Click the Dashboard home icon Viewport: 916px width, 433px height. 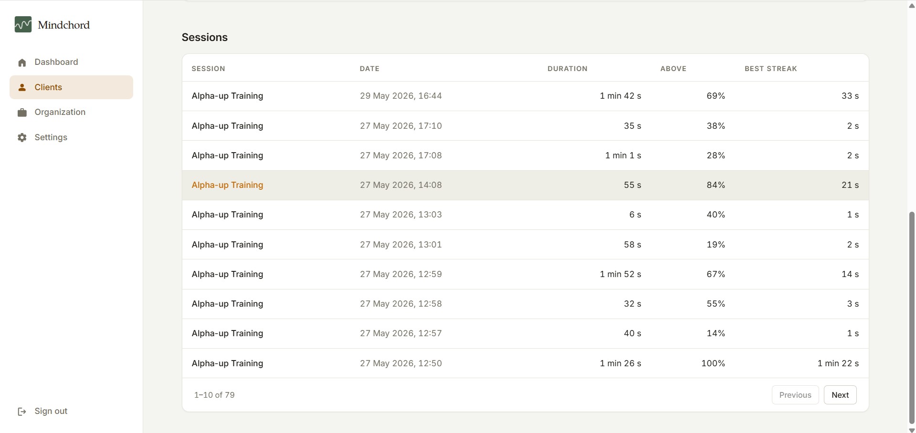[x=22, y=62]
